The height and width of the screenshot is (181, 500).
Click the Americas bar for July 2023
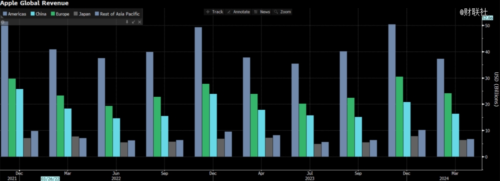[x=295, y=110]
